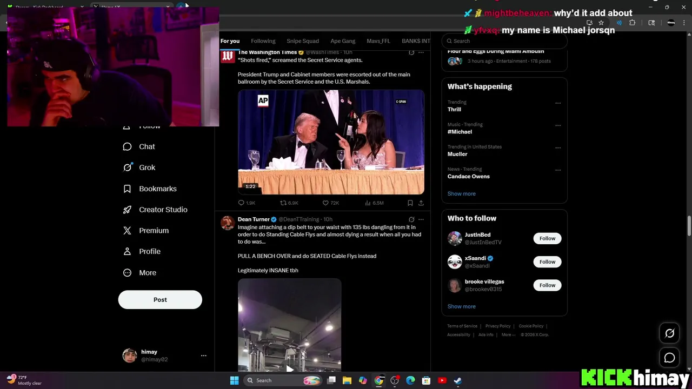
Task: Show more trends under What's happening
Action: [462, 194]
